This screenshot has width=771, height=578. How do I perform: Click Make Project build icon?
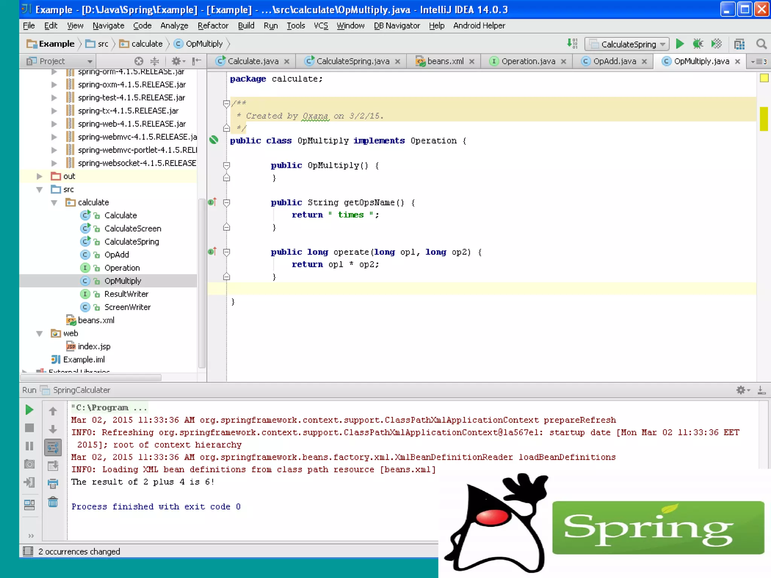click(572, 44)
